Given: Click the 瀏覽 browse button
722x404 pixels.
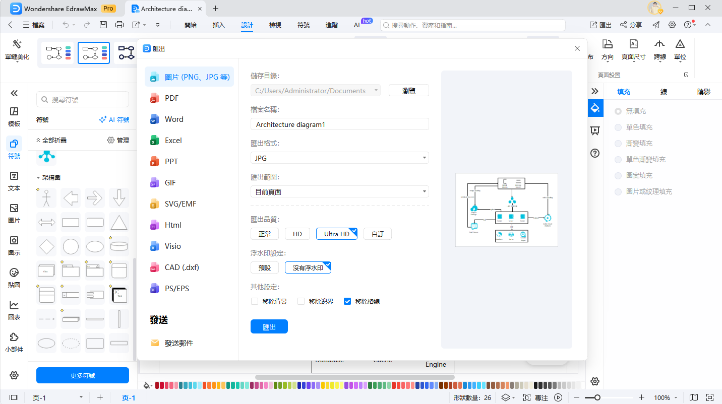Looking at the screenshot, I should [x=408, y=91].
